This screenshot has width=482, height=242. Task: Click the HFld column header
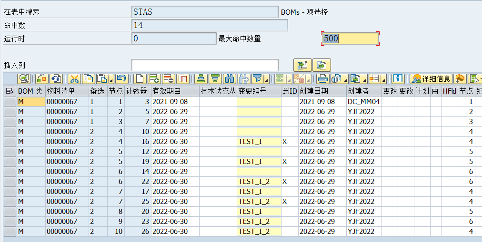click(x=450, y=91)
